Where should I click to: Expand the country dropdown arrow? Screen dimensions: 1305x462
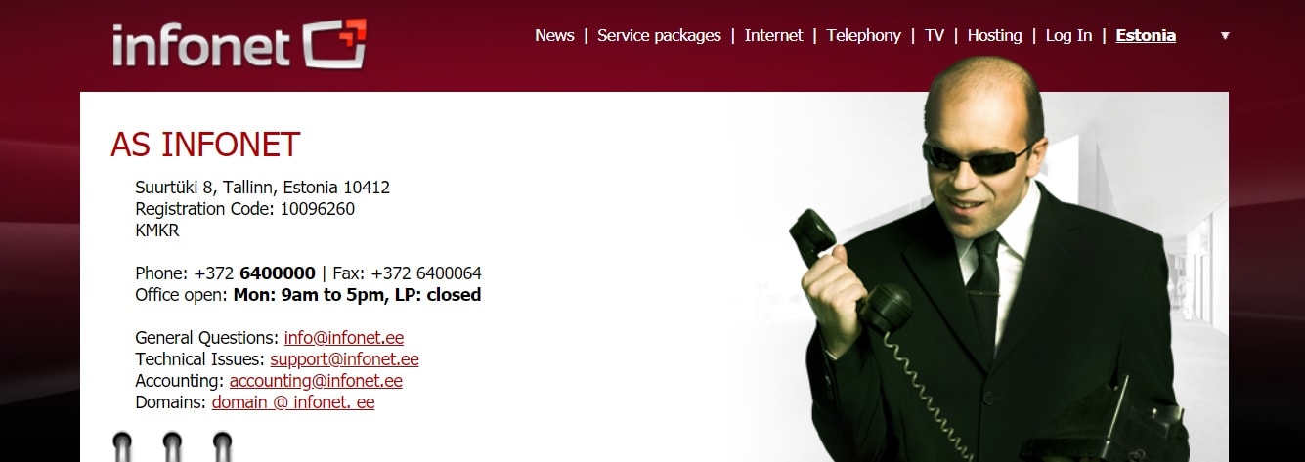(1225, 36)
